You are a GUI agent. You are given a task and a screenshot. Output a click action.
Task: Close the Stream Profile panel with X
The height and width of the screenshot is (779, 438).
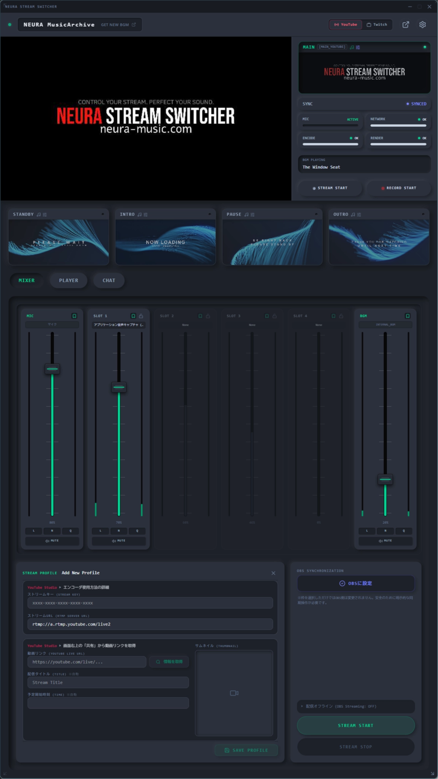273,573
